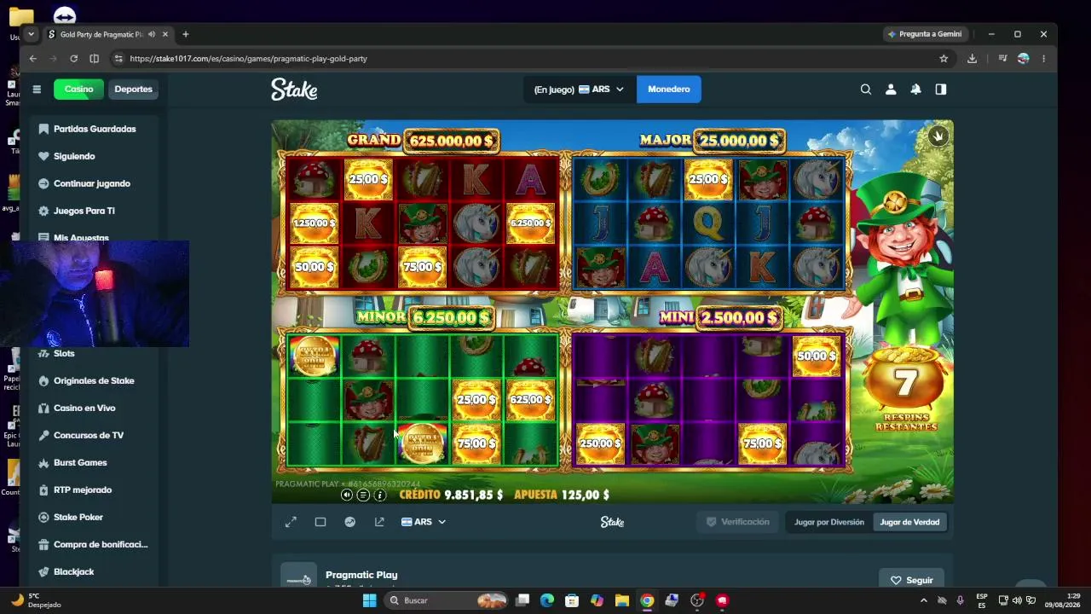
Task: Enter fullscreen mode for the game
Action: pos(291,522)
